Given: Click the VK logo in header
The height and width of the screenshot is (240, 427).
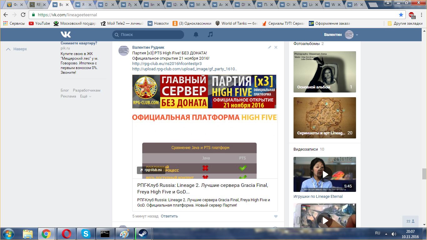Looking at the screenshot, I should coord(66,35).
